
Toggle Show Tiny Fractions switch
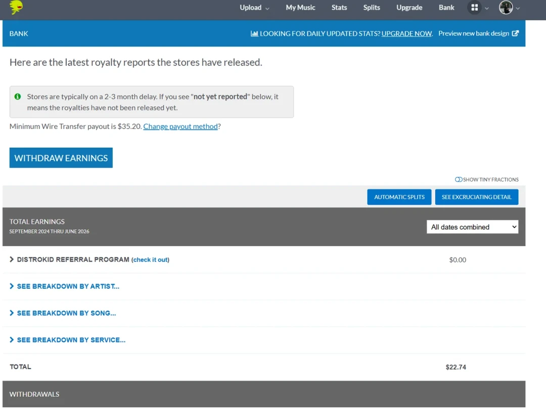point(458,179)
